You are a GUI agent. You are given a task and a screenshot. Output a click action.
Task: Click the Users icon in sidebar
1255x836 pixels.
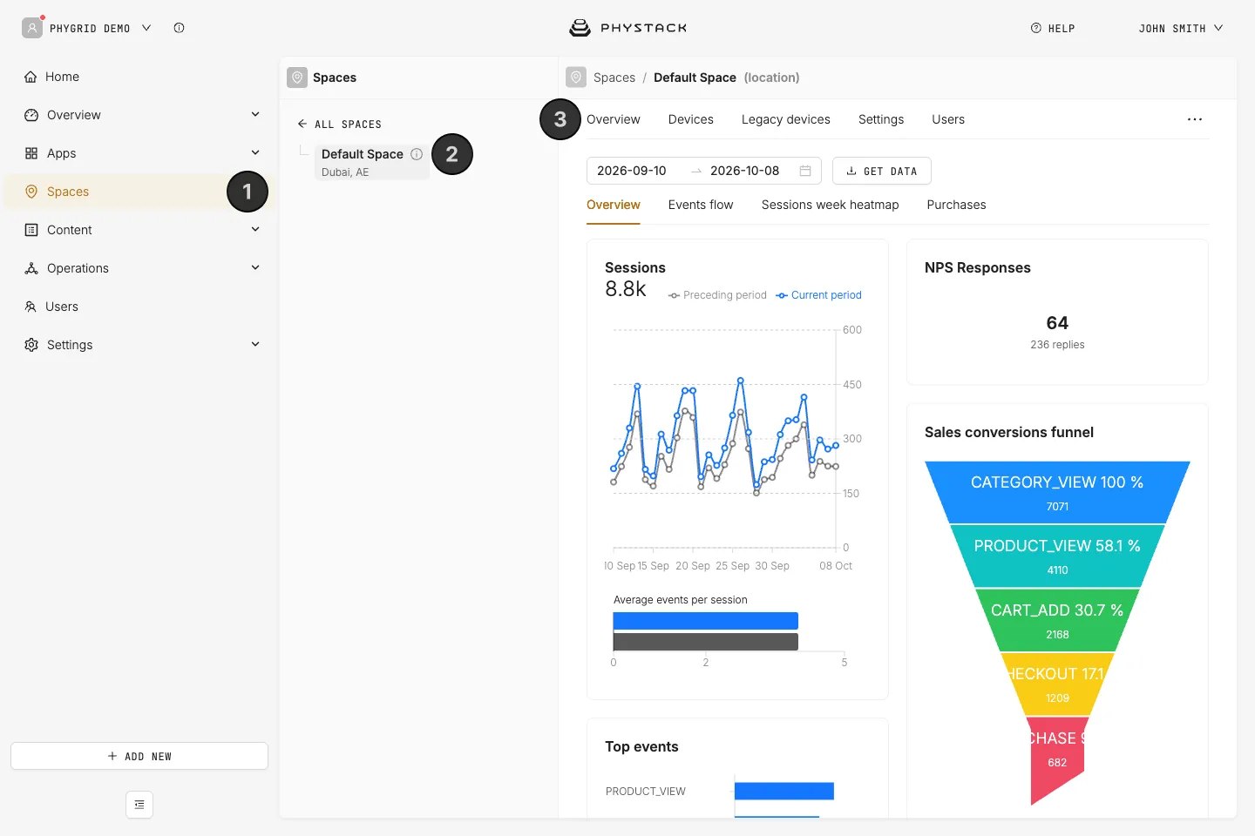pyautogui.click(x=31, y=307)
